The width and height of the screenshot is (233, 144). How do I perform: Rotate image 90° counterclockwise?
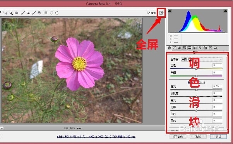(x=51, y=13)
